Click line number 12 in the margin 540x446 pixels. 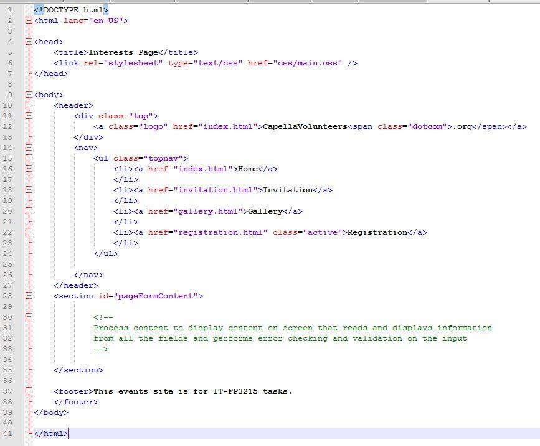7,126
